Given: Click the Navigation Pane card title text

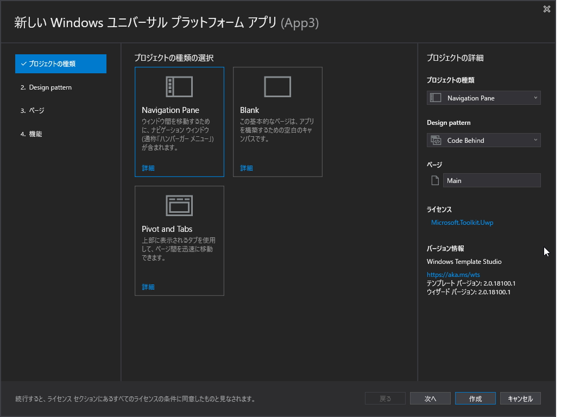Looking at the screenshot, I should [x=171, y=110].
